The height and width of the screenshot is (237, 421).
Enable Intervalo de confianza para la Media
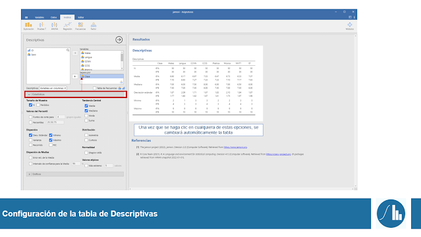[30, 164]
